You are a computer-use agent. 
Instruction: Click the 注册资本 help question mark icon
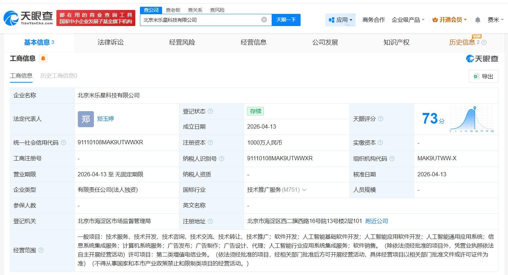pyautogui.click(x=210, y=142)
